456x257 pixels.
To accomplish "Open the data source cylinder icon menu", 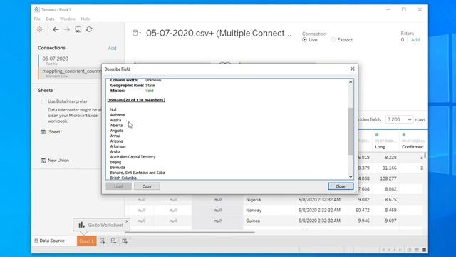I will 136,33.
